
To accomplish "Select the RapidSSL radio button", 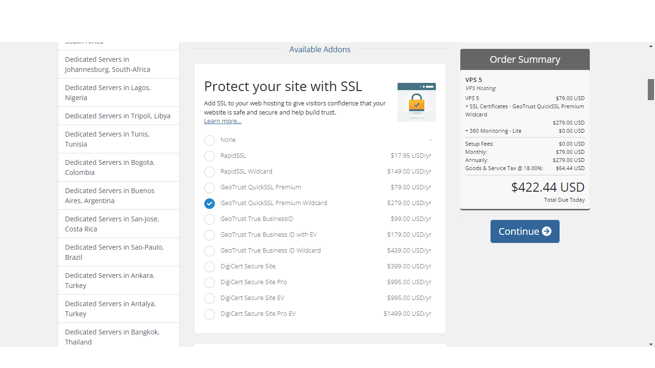I will [210, 156].
